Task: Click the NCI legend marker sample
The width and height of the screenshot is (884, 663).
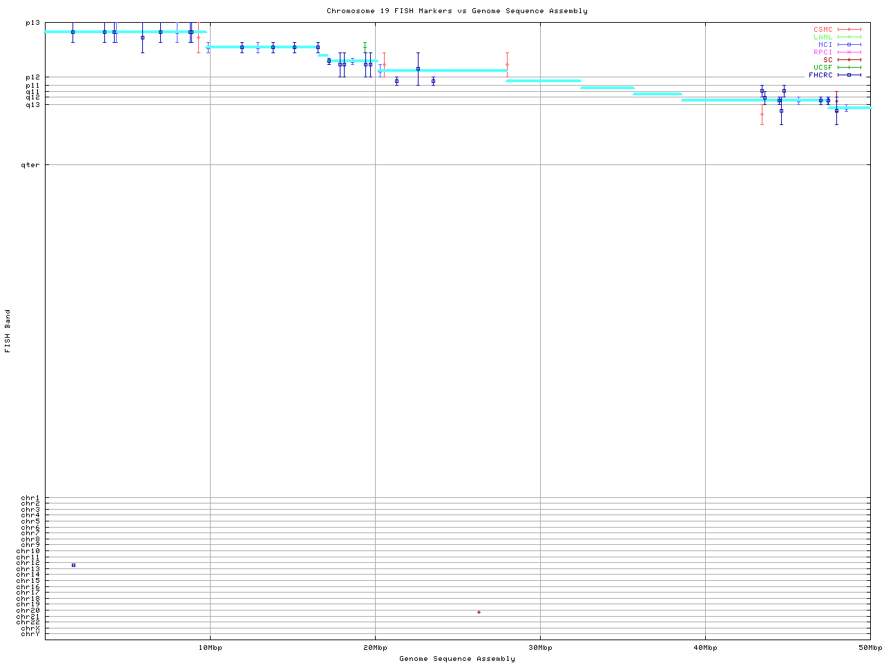Action: (849, 45)
